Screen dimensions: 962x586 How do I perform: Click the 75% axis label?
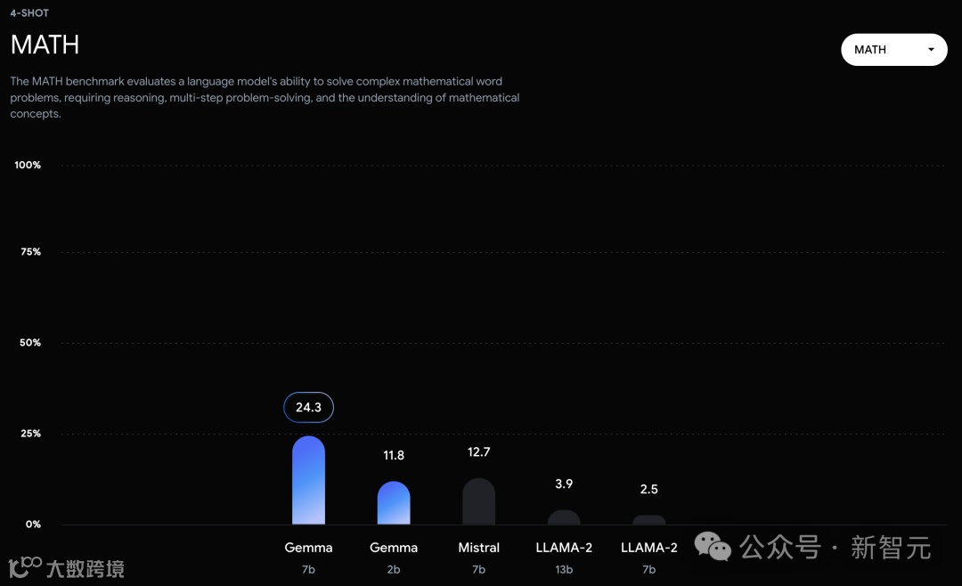coord(30,251)
